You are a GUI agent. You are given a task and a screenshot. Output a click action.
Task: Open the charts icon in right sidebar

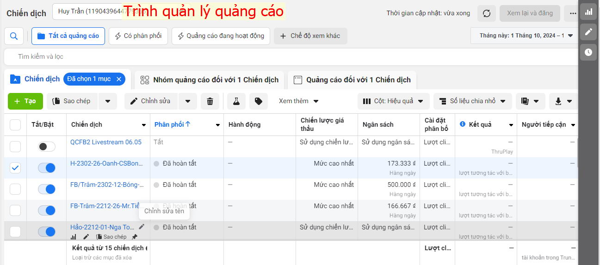click(x=588, y=12)
